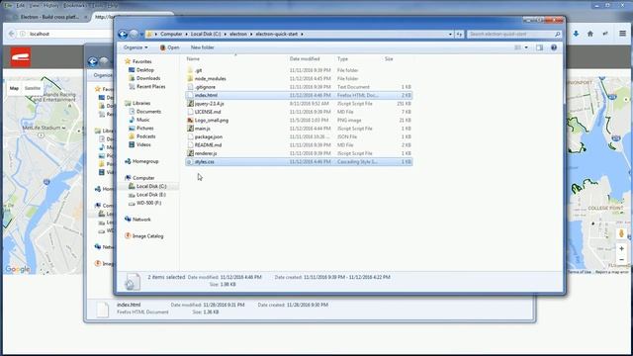Click the back arrow in the rear Explorer window
Image resolution: width=633 pixels, height=356 pixels.
coord(93,62)
